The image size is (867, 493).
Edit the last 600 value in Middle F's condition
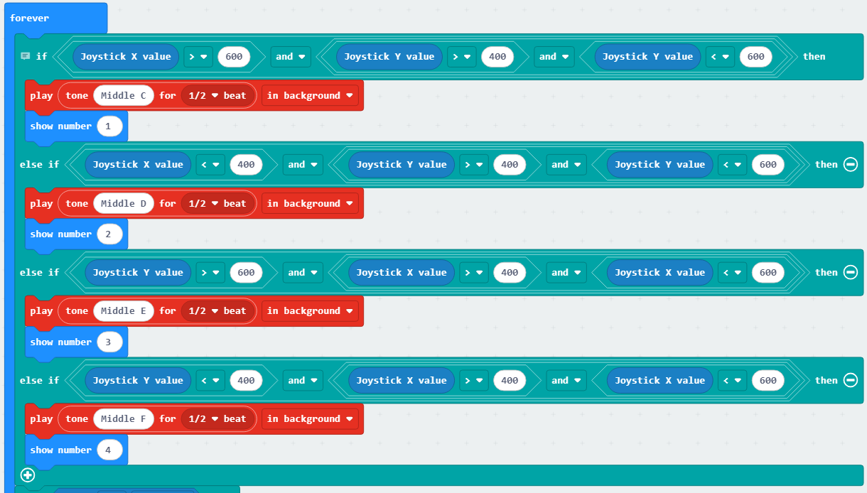click(768, 381)
